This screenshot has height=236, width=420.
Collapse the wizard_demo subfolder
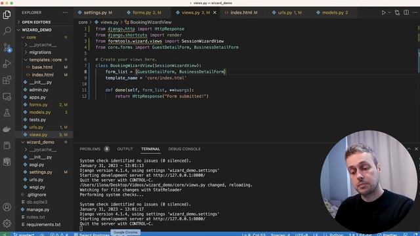[40, 142]
